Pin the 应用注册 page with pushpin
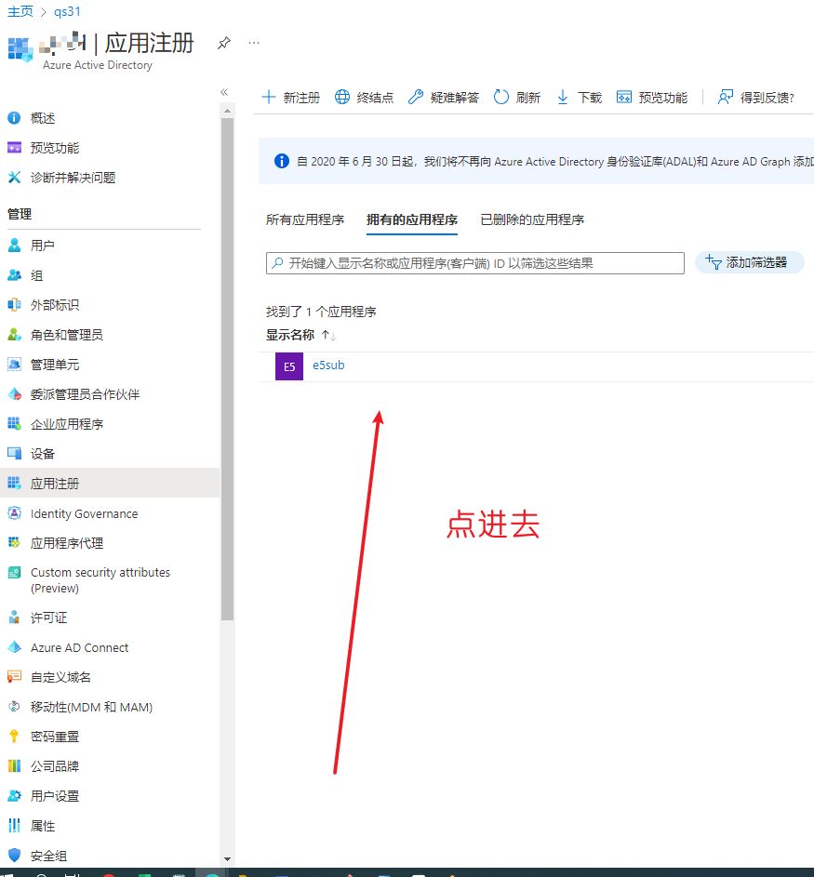Image resolution: width=814 pixels, height=877 pixels. 224,43
